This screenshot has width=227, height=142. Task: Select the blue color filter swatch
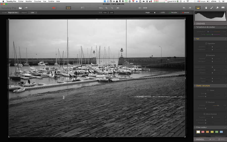[221, 132]
